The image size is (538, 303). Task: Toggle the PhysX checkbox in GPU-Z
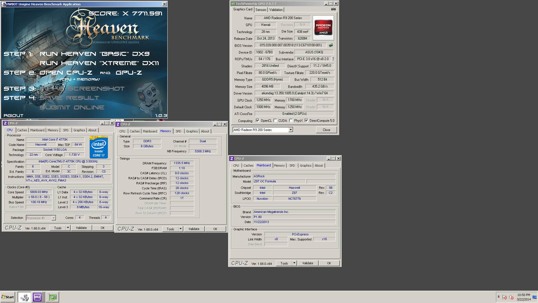[291, 121]
